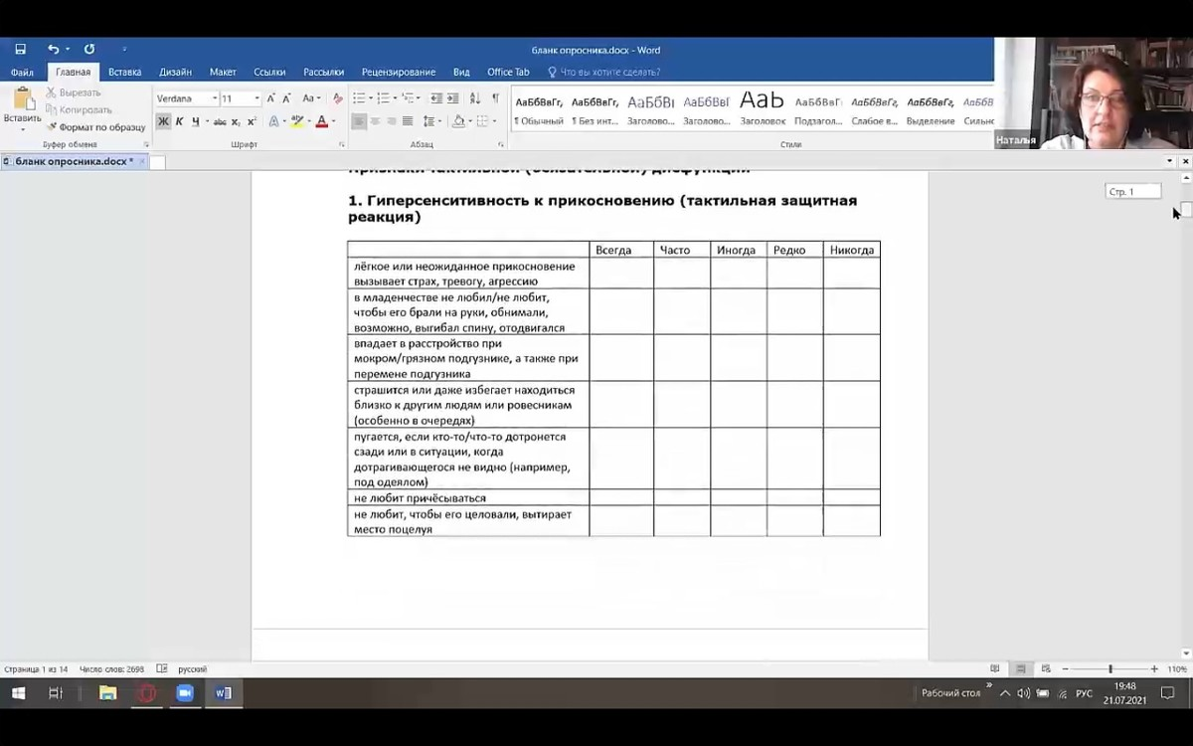Image resolution: width=1193 pixels, height=746 pixels.
Task: Apply yellow text highlight color
Action: [296, 121]
